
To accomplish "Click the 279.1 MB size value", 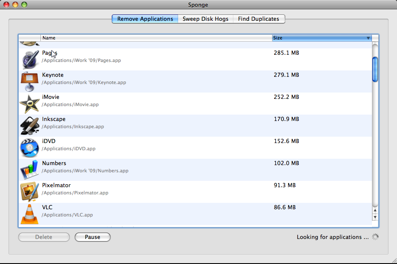I will [286, 75].
